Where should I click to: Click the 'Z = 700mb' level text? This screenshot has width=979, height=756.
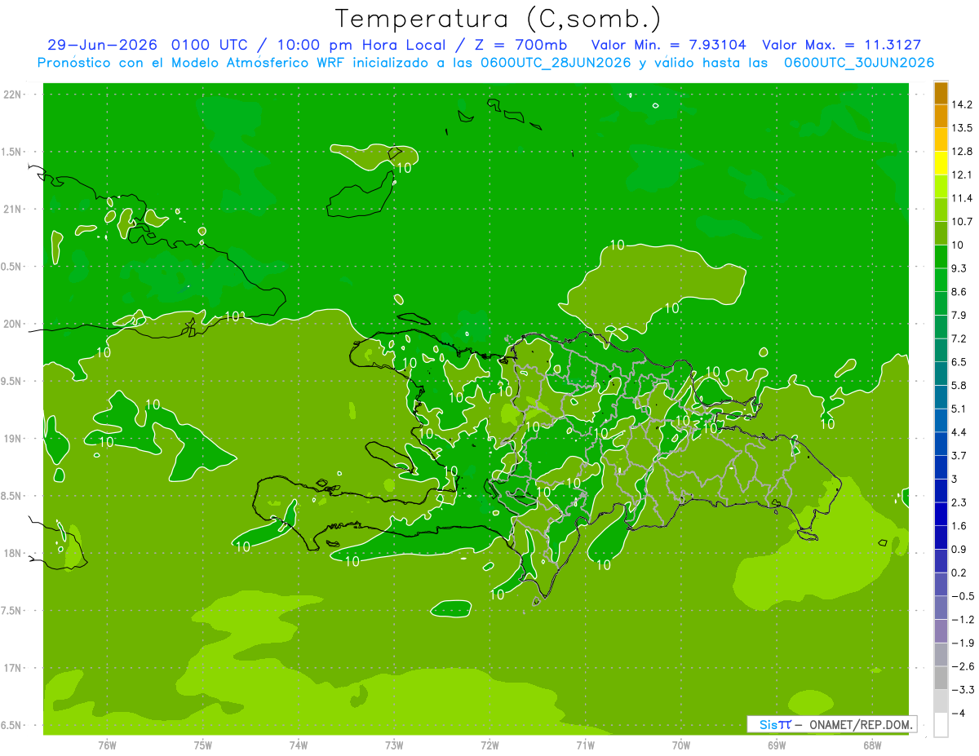[521, 45]
